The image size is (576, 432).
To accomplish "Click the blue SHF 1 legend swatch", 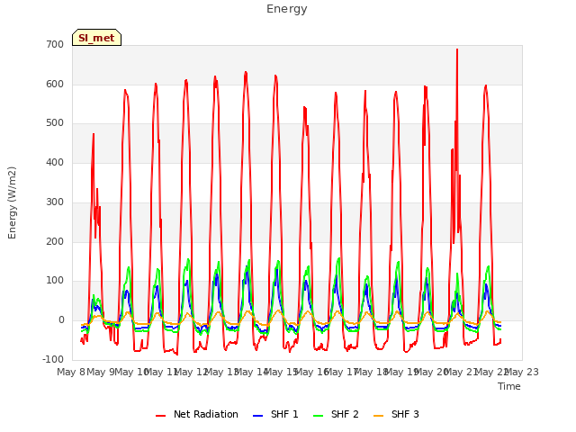I will [x=258, y=416].
